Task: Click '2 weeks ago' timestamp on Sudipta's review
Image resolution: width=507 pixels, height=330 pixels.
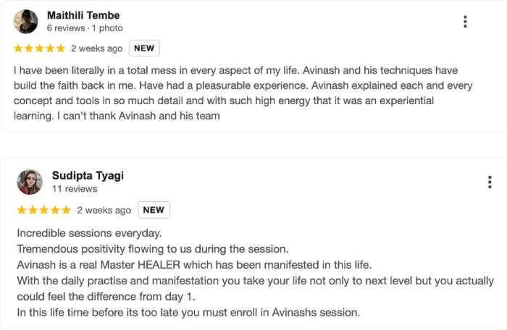Action: pyautogui.click(x=104, y=210)
